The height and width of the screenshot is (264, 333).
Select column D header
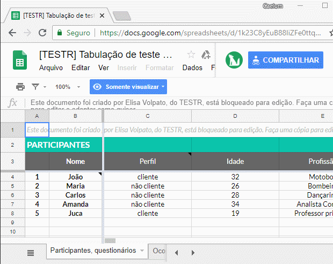[235, 116]
